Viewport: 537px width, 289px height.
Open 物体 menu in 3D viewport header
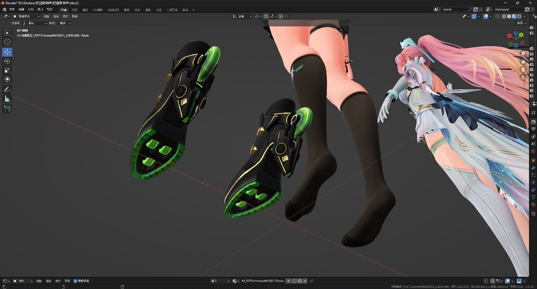(75, 16)
